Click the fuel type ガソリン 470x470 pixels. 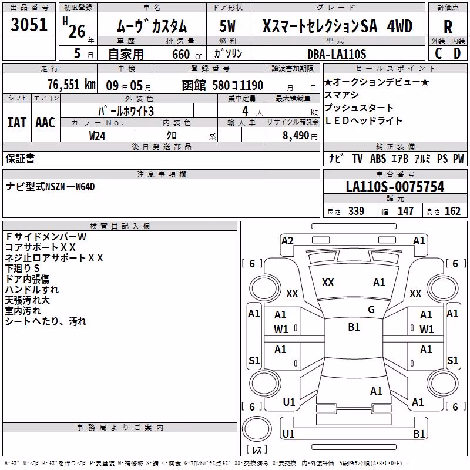228,53
